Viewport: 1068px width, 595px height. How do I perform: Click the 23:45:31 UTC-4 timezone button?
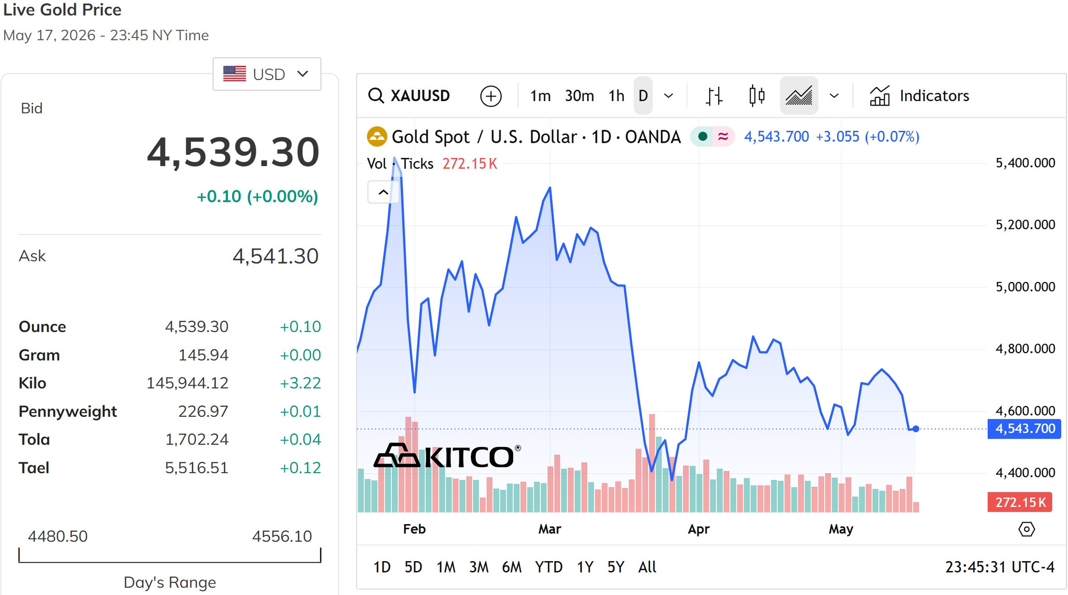point(1000,567)
